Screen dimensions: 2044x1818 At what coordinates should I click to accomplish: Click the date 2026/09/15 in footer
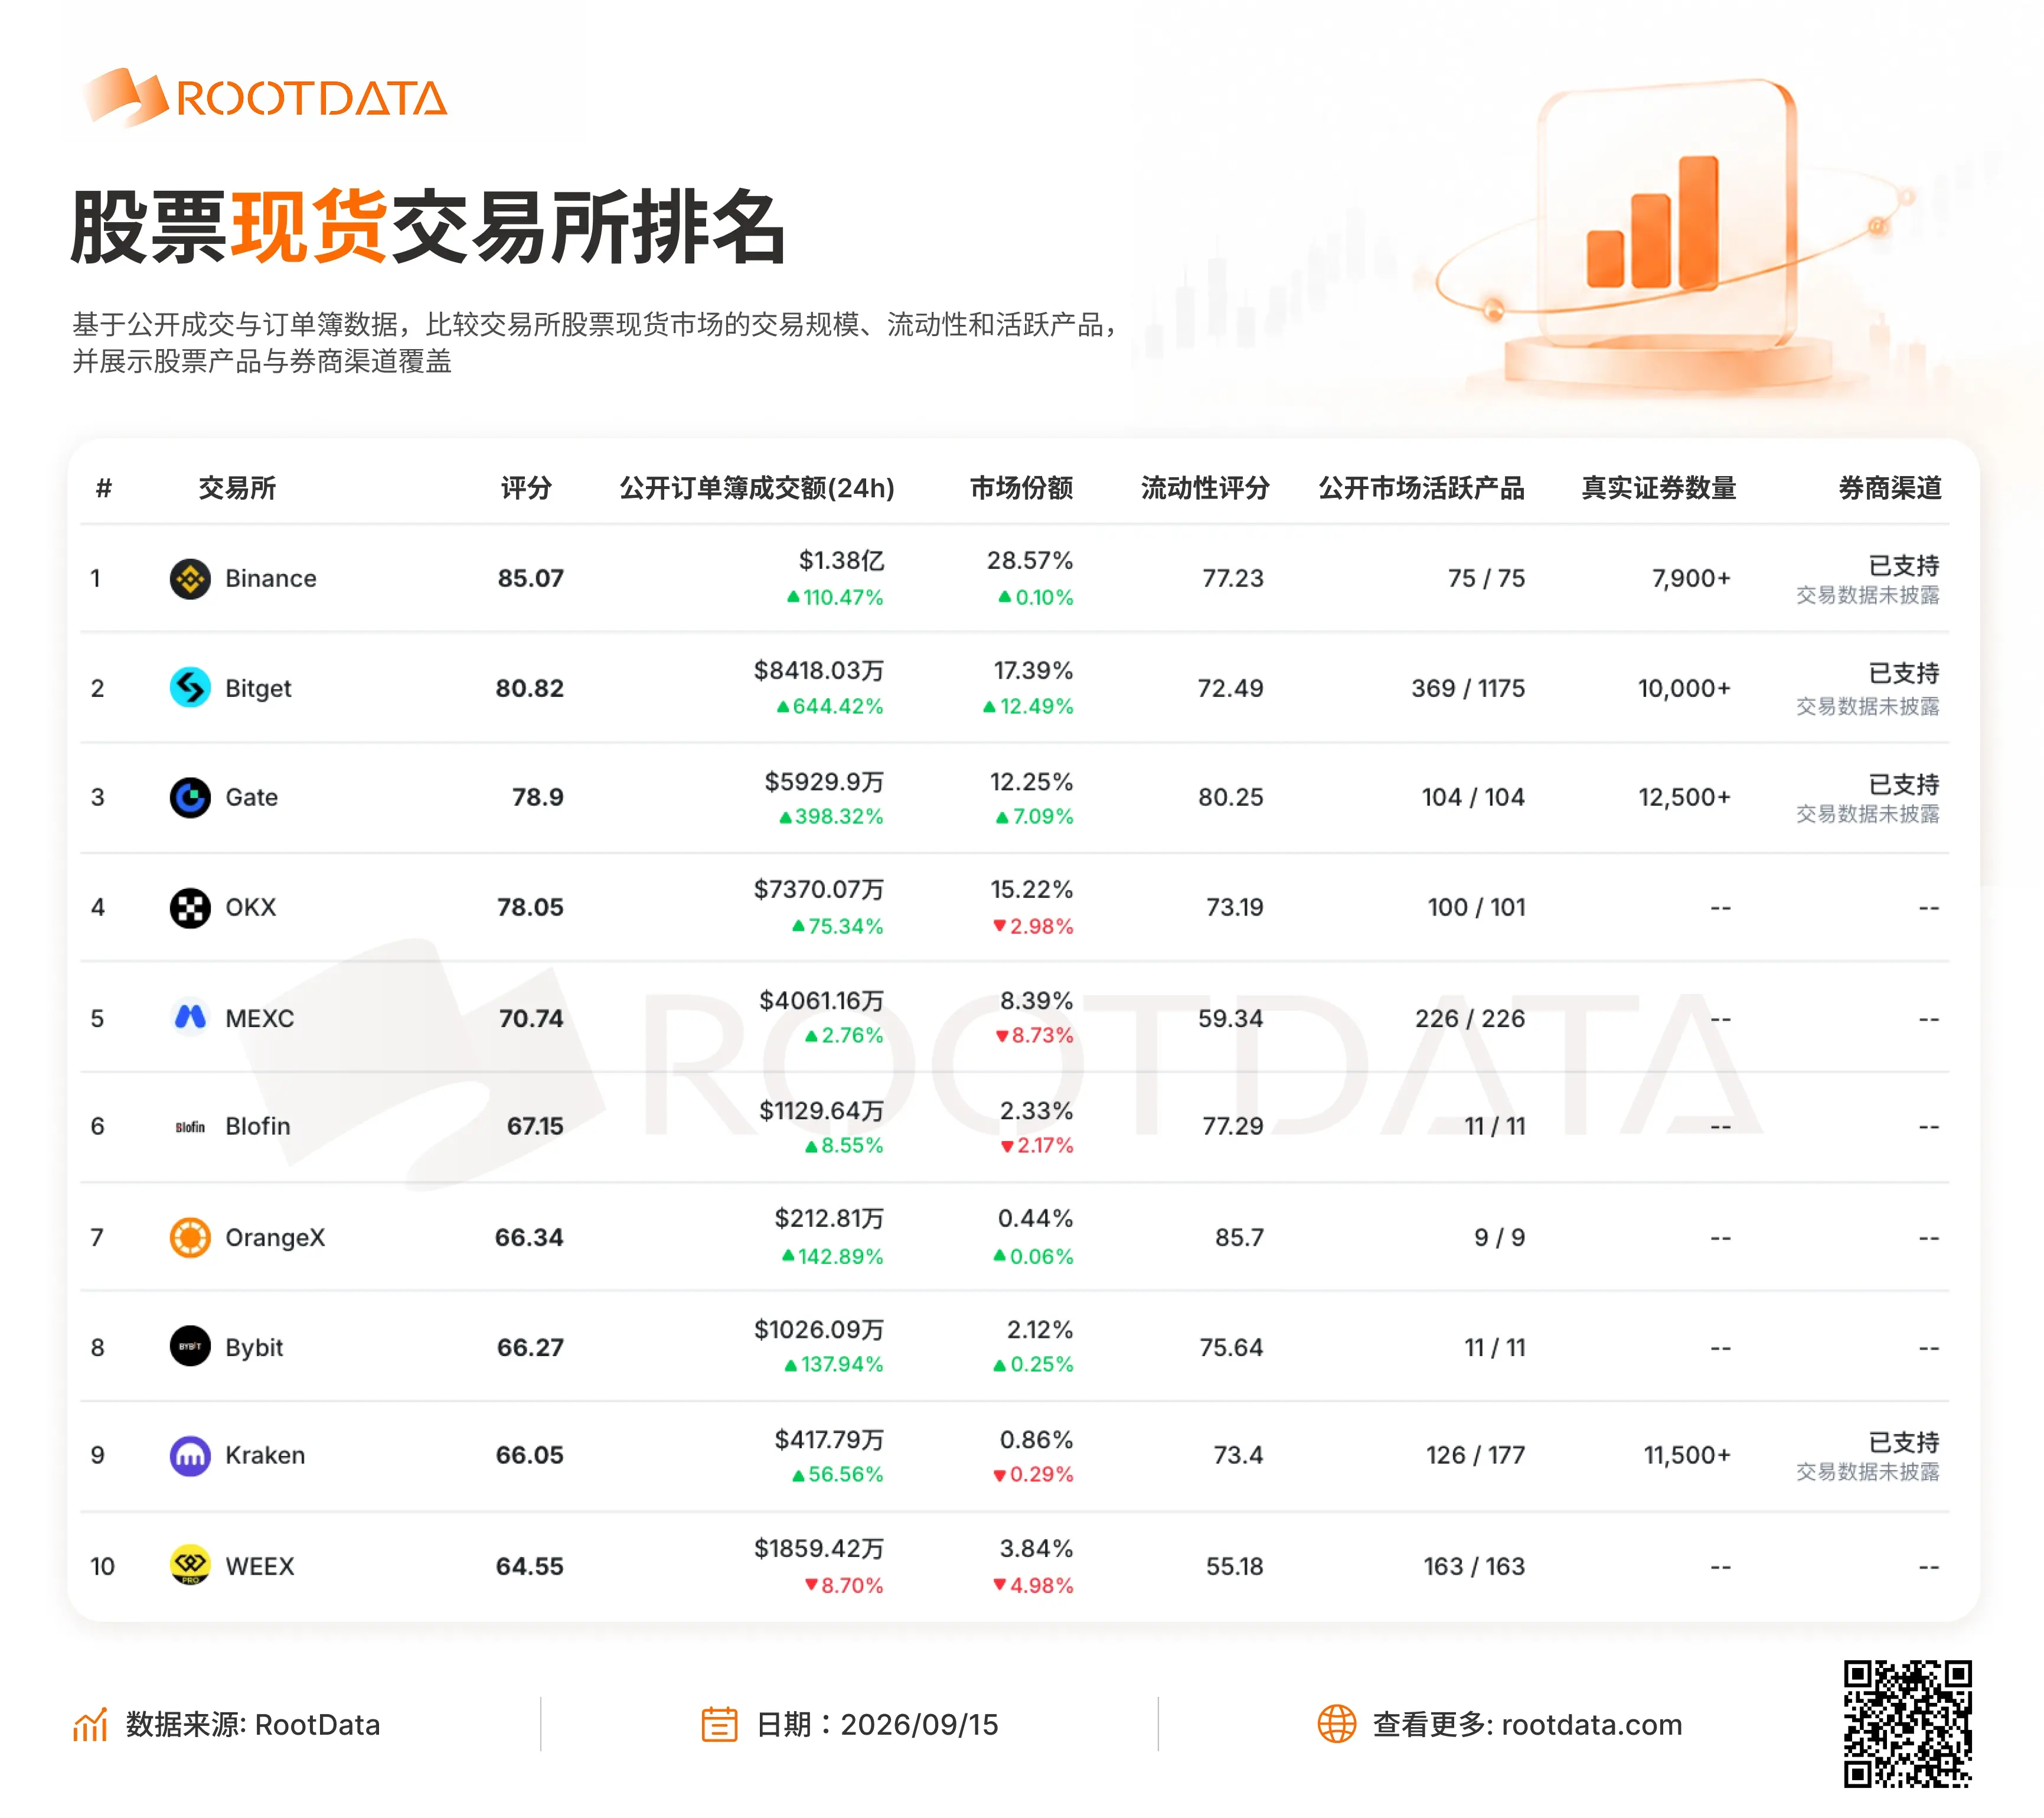point(919,1724)
